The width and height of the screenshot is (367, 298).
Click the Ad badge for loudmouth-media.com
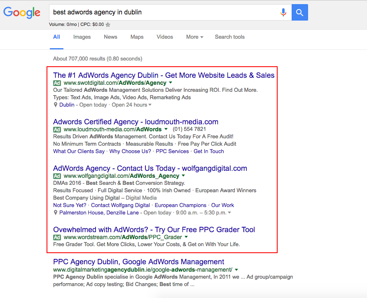[57, 130]
